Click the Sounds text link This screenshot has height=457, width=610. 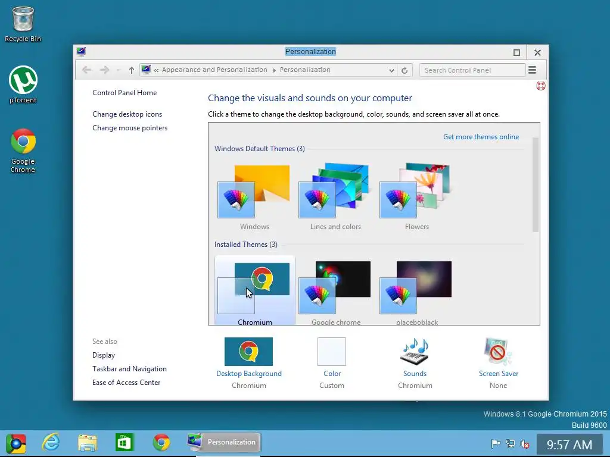[x=415, y=374]
